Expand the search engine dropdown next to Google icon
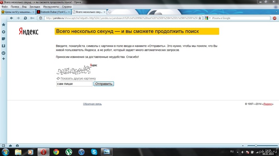The height and width of the screenshot is (156, 279). [x=210, y=18]
